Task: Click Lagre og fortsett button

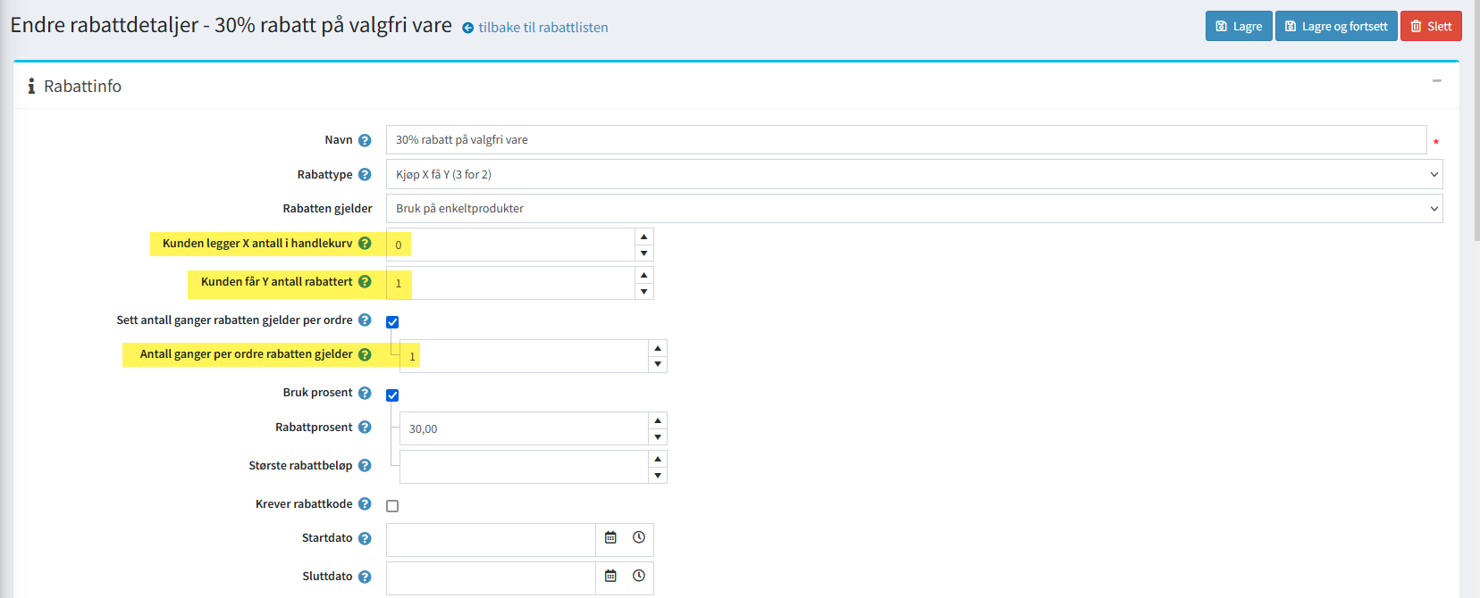Action: click(x=1336, y=27)
